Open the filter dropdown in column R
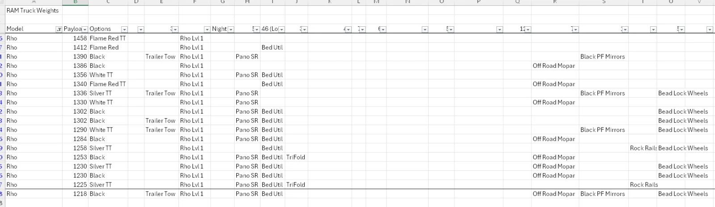The image size is (715, 207). point(575,29)
